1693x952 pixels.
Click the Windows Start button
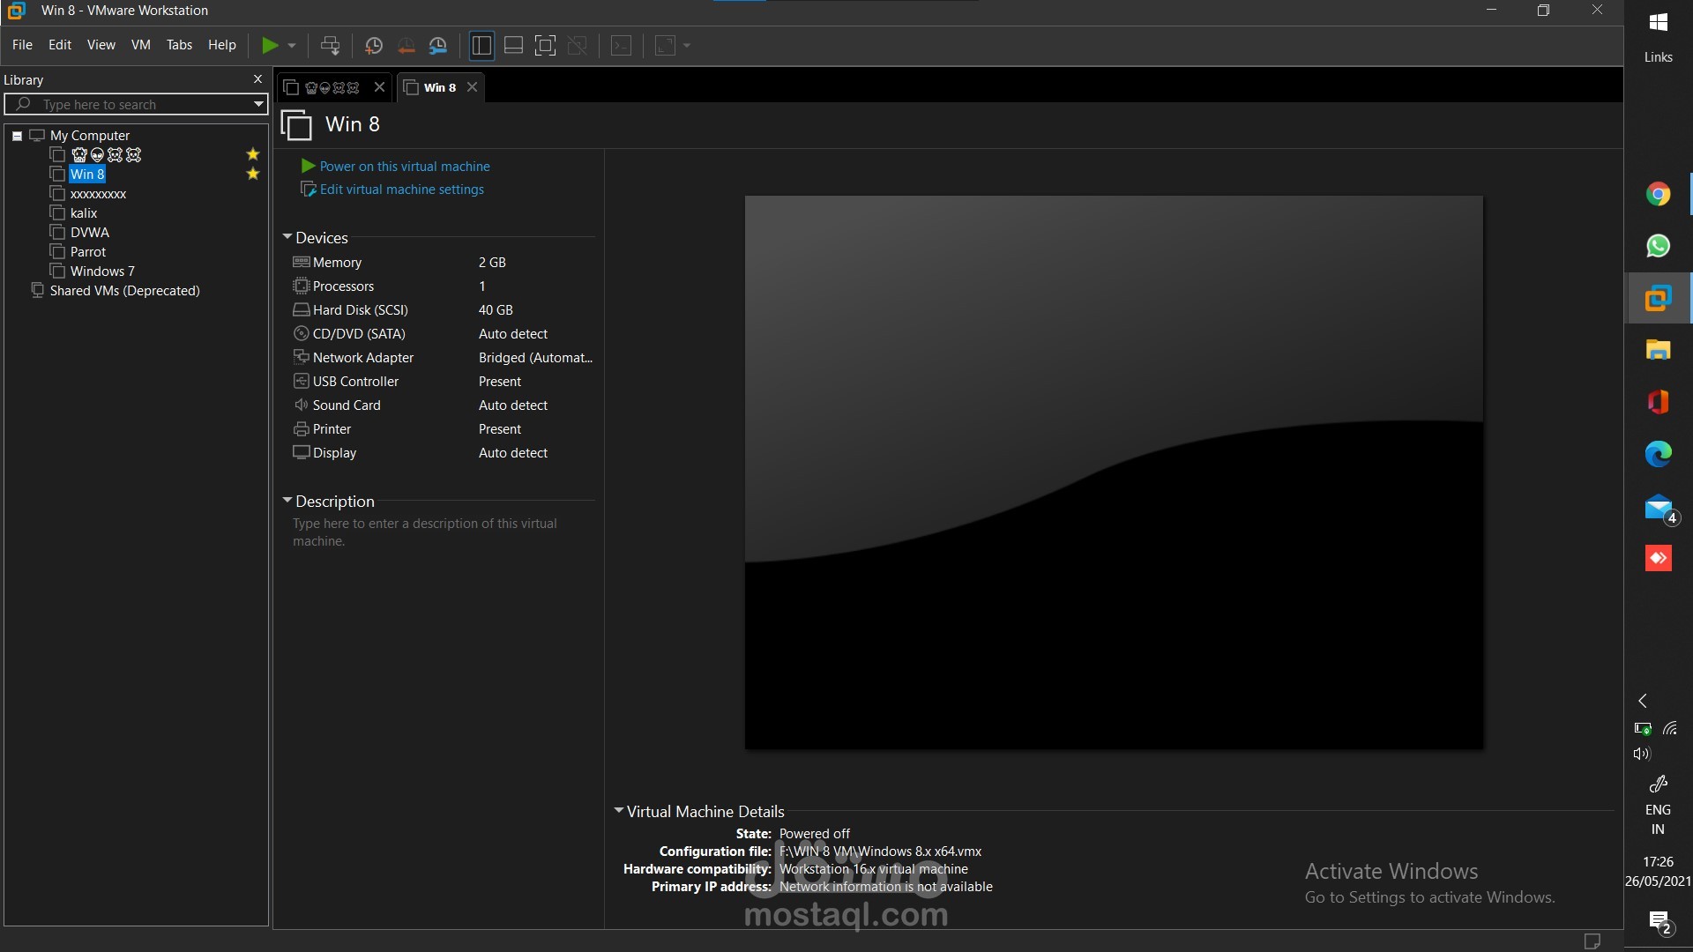tap(1658, 23)
